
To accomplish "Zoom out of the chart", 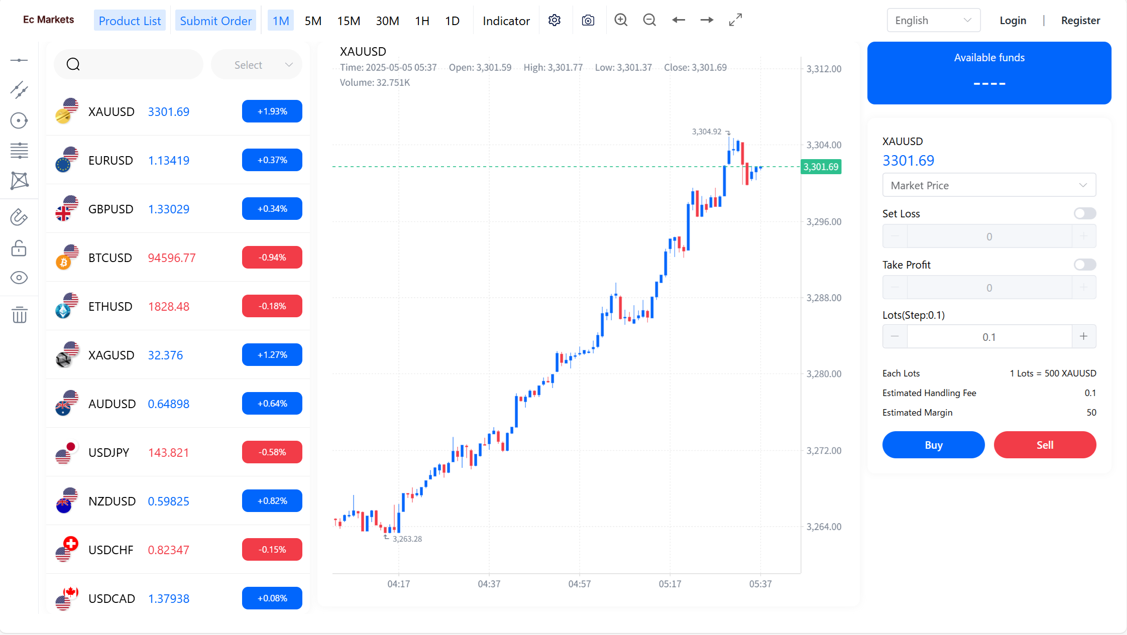I will click(649, 20).
